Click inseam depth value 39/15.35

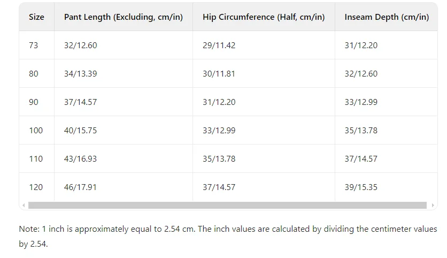click(x=361, y=187)
